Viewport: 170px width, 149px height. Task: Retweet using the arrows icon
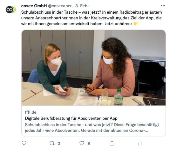click(52, 143)
